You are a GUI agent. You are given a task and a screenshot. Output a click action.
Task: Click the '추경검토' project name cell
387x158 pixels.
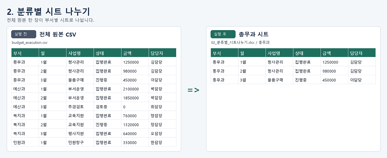coord(80,107)
